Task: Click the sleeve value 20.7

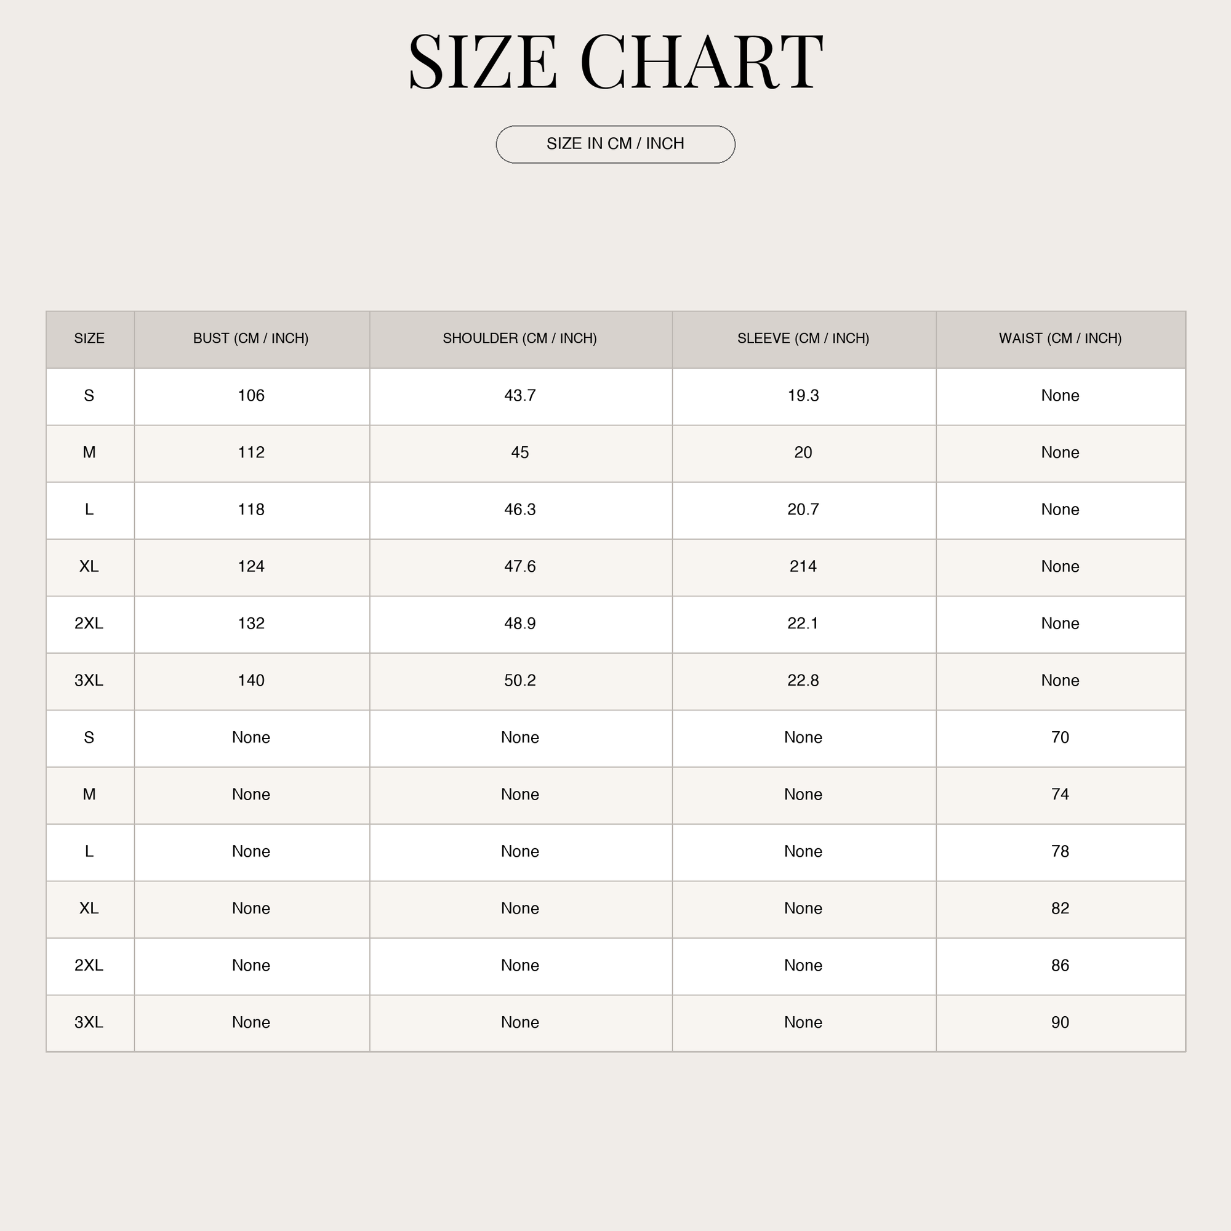Action: (x=803, y=510)
